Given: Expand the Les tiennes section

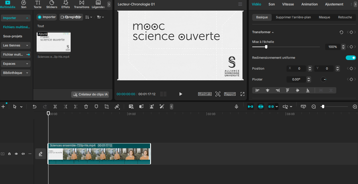Looking at the screenshot, I should pyautogui.click(x=16, y=45).
